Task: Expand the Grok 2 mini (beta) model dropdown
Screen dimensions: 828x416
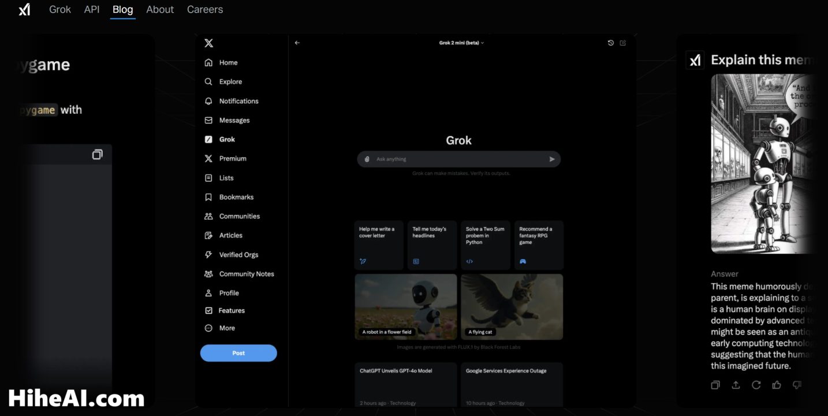Action: (461, 43)
